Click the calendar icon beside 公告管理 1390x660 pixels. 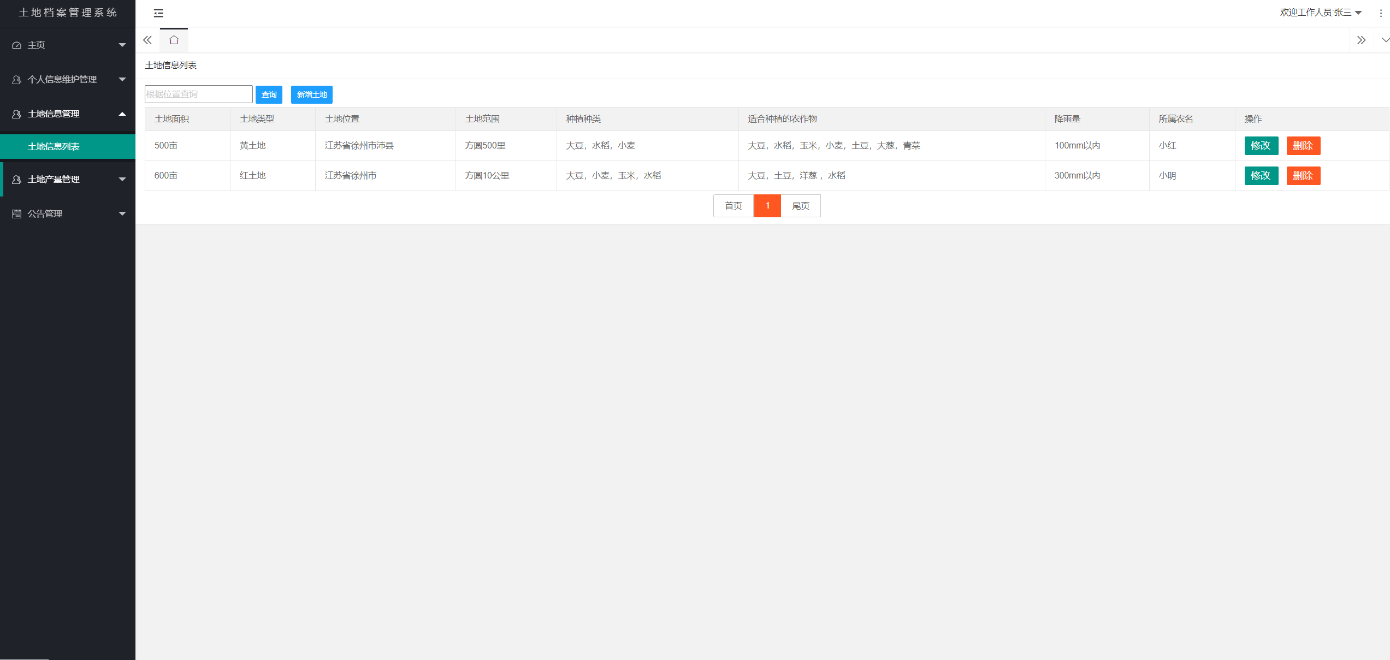17,214
